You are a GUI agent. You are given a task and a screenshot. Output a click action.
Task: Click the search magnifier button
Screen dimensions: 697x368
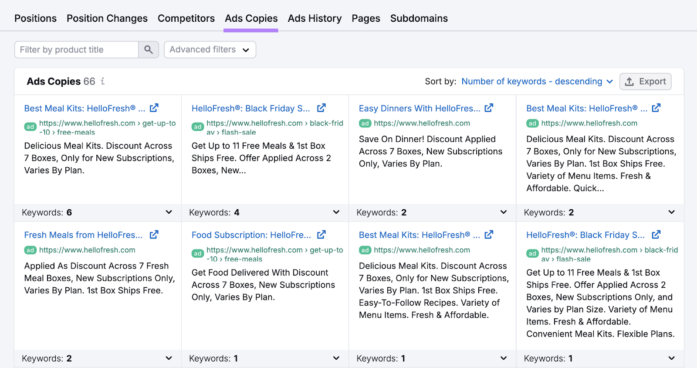point(149,50)
